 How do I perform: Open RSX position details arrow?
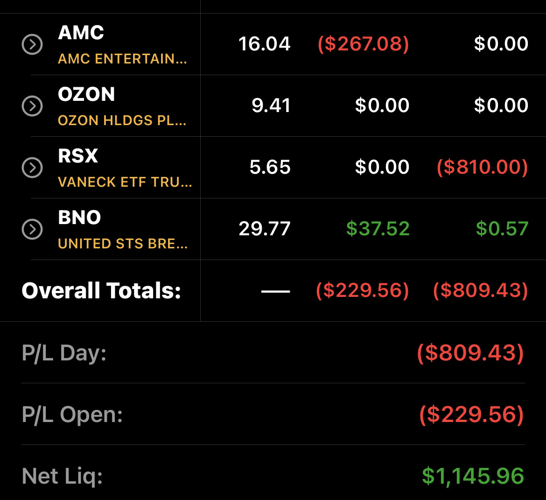coord(32,168)
